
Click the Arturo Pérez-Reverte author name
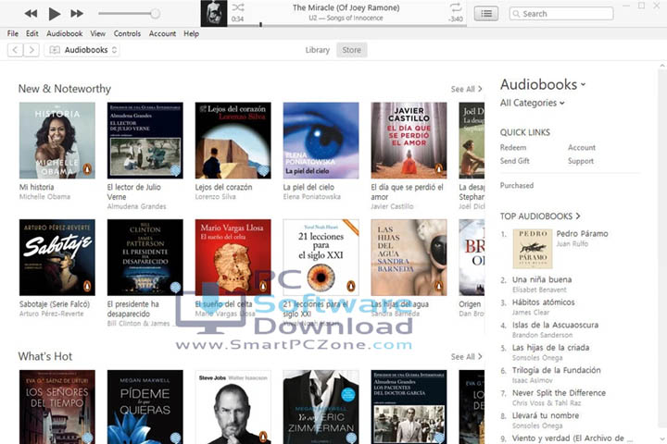click(52, 314)
